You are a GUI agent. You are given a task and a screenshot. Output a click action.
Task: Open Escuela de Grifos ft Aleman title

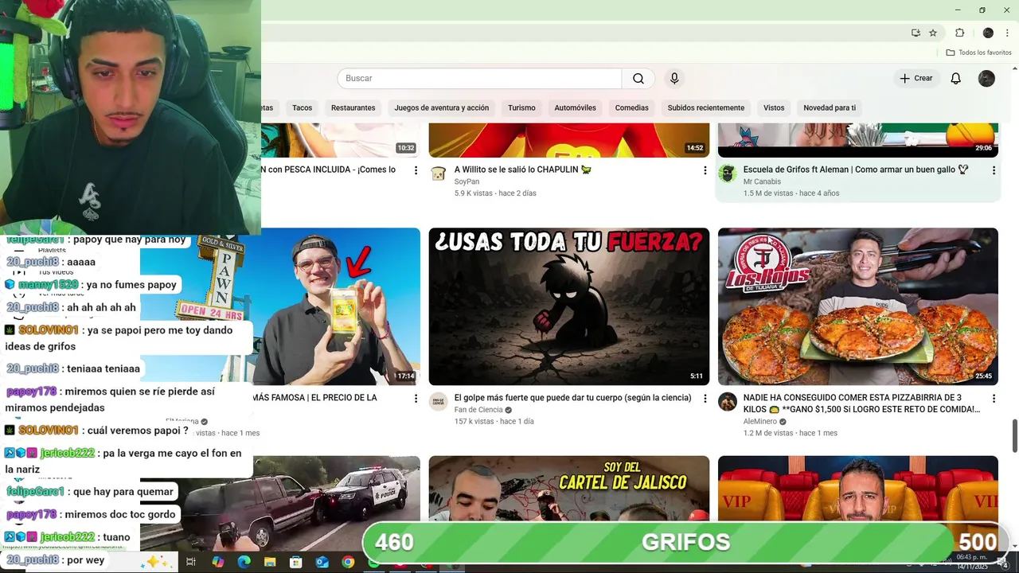coord(856,170)
